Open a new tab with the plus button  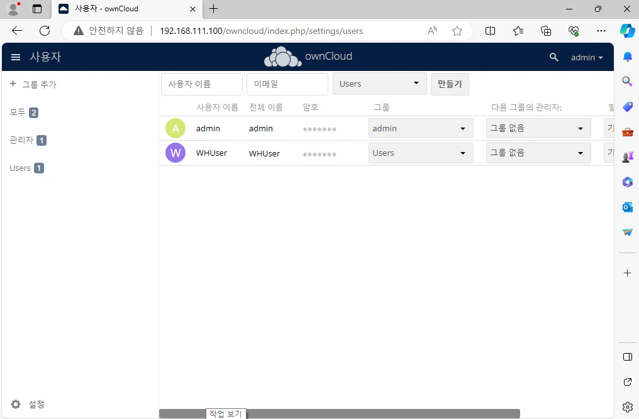click(x=214, y=9)
